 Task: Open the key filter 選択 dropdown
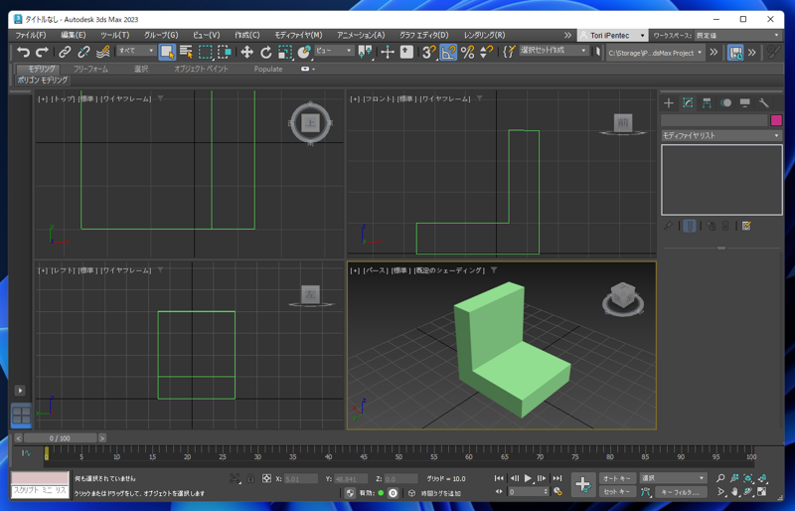673,478
